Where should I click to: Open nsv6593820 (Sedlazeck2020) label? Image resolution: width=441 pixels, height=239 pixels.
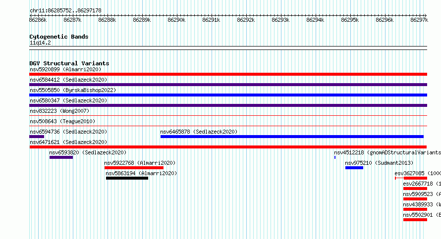(88, 152)
